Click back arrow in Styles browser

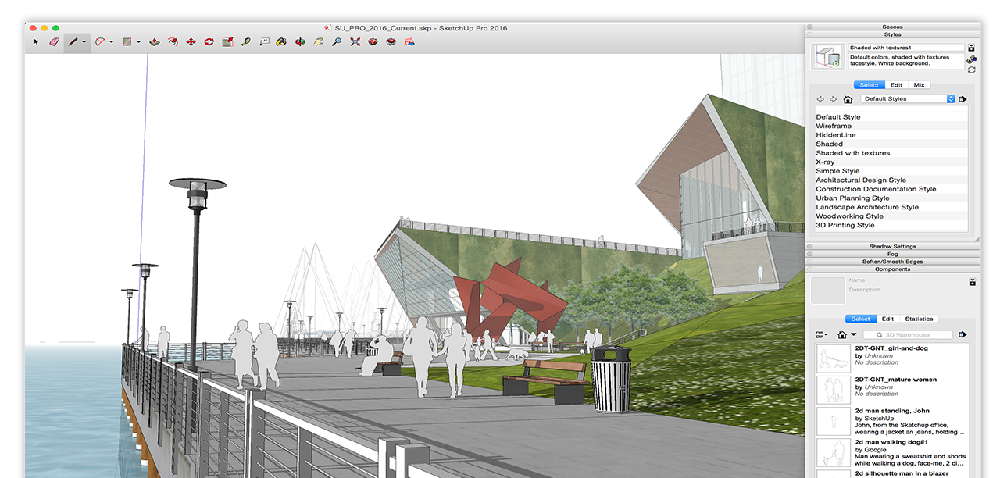(820, 99)
